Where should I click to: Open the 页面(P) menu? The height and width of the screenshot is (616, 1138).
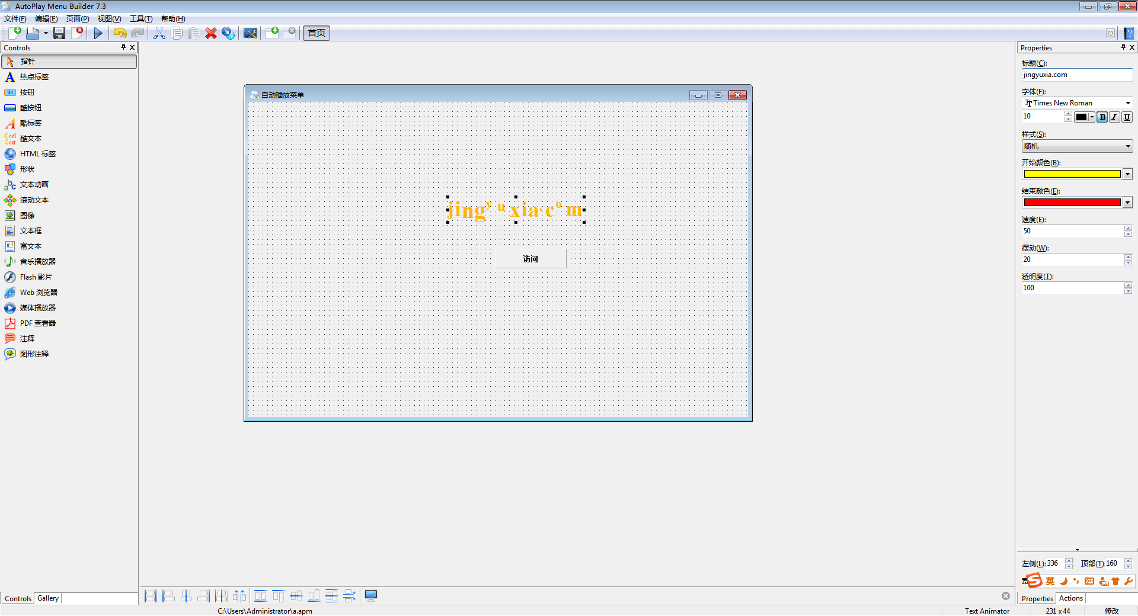78,19
